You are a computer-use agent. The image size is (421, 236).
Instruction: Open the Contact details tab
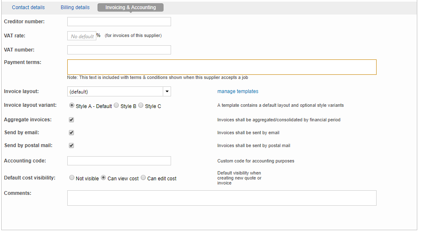28,7
